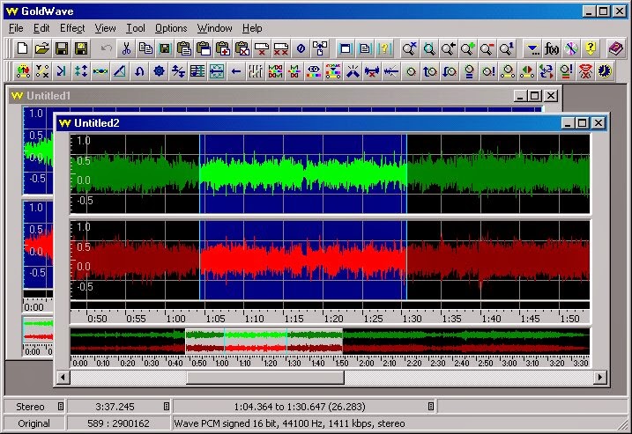Open the Effect menu
Screen dimensions: 632x434
[x=72, y=28]
